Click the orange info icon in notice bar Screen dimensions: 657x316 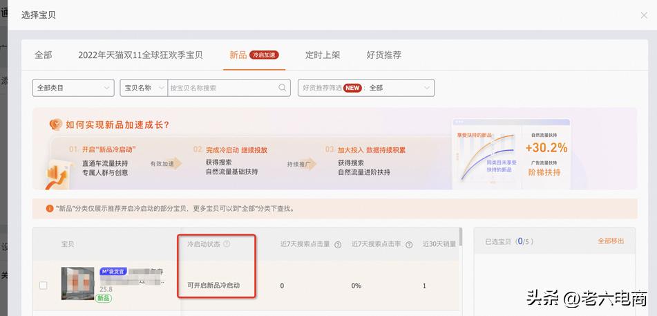coord(50,209)
